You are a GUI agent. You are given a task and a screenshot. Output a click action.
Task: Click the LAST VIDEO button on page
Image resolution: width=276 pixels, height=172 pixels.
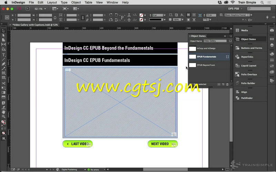(77, 144)
